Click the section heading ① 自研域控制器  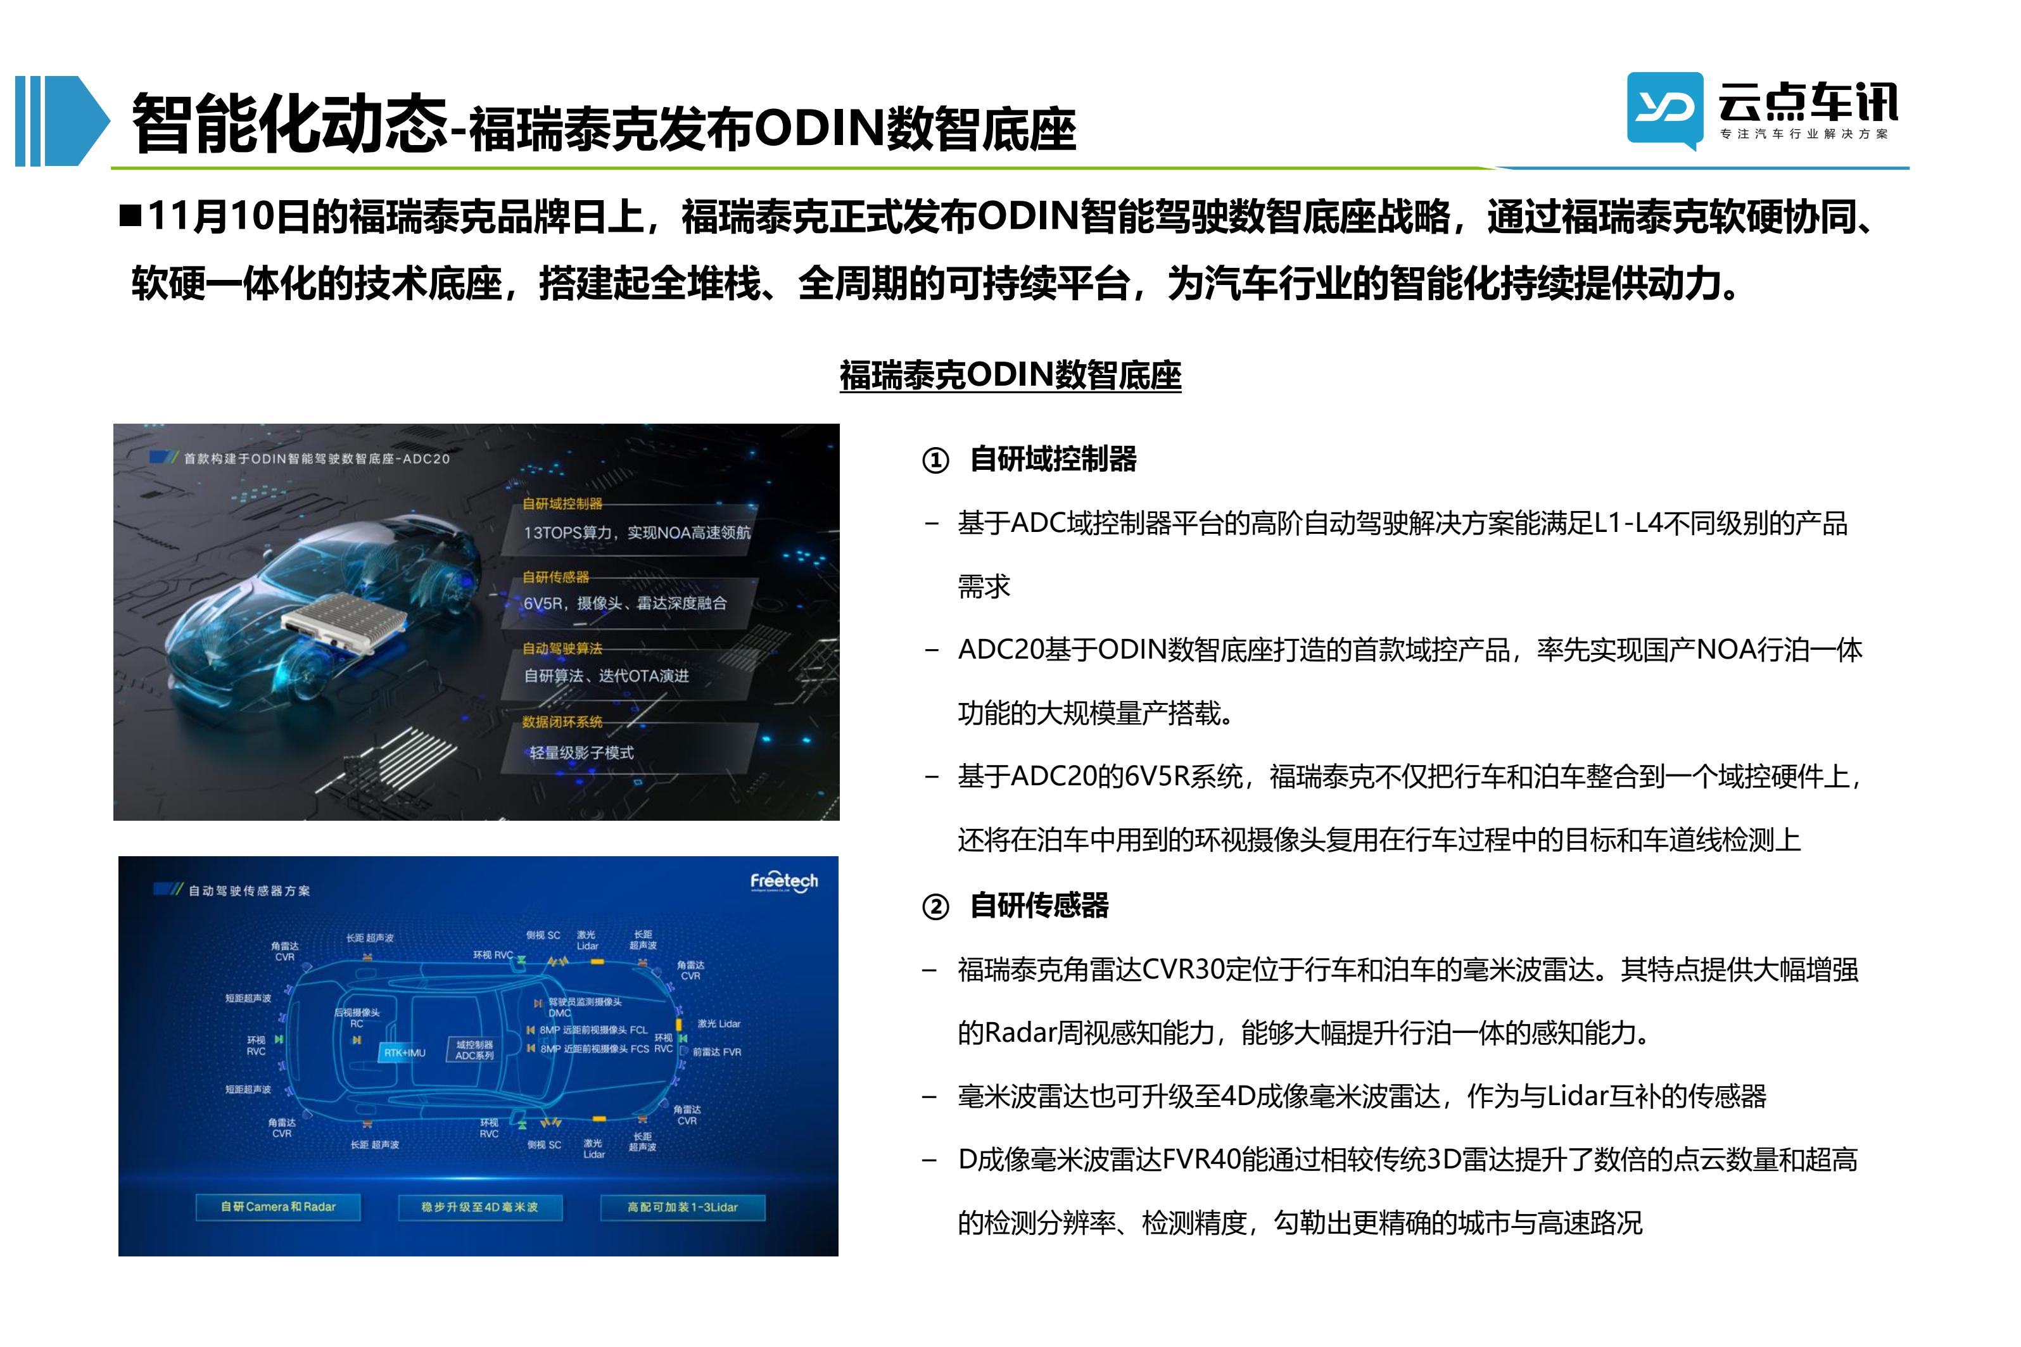(1029, 460)
